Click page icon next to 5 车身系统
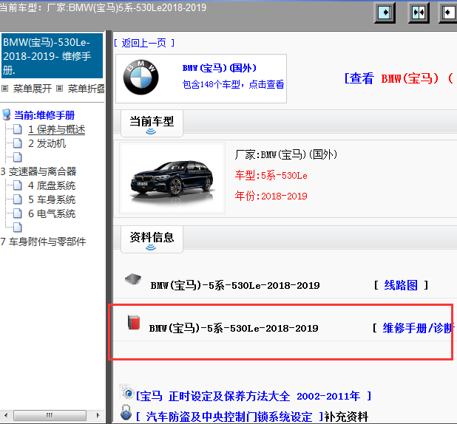The width and height of the screenshot is (457, 424). click(17, 199)
